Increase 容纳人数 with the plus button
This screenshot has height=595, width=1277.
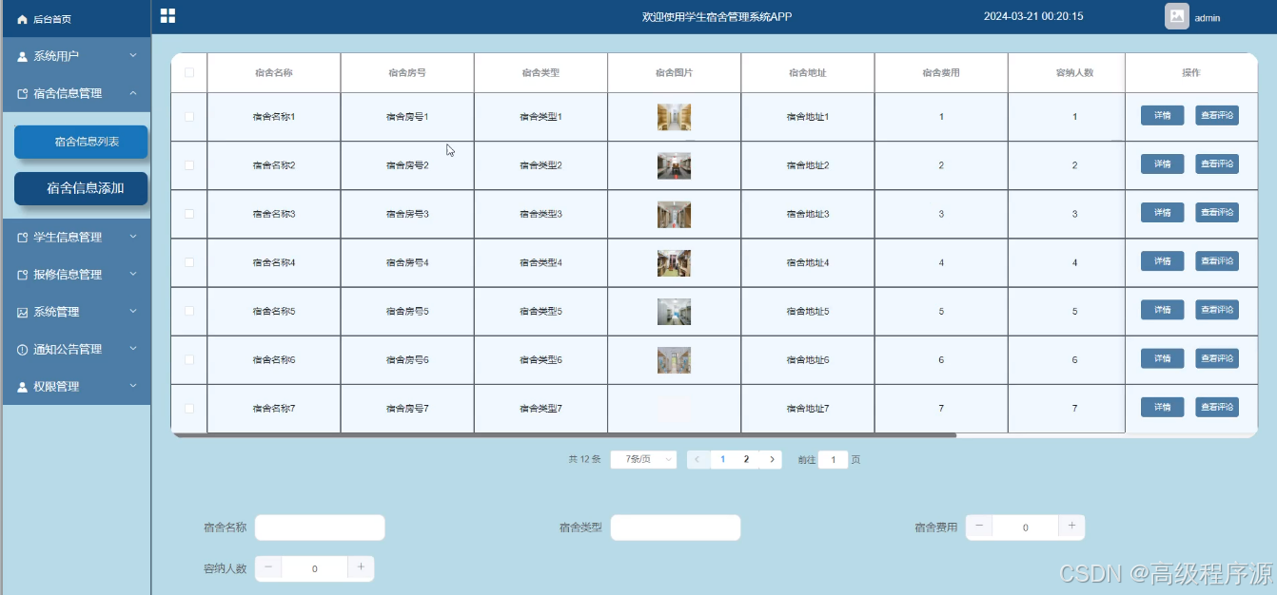(x=361, y=568)
